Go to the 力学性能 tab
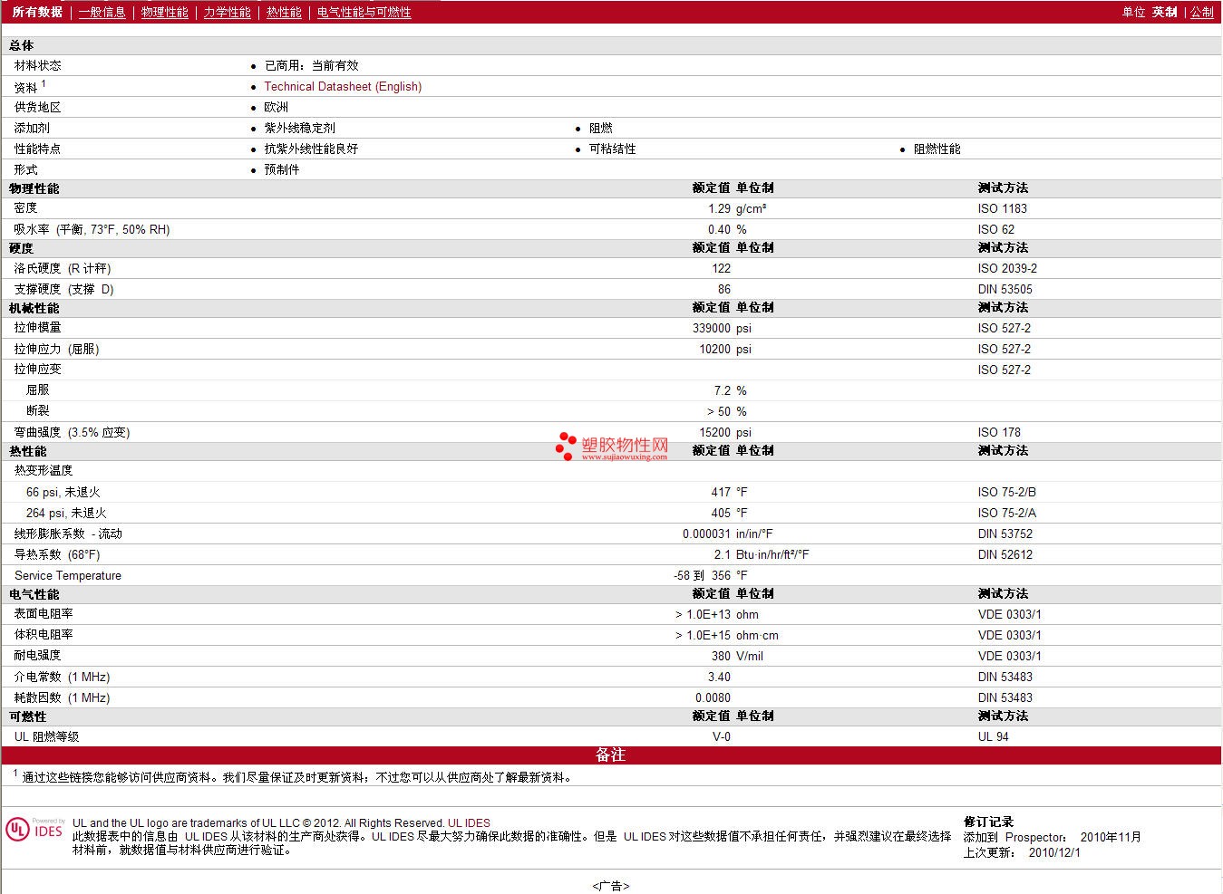 [227, 12]
